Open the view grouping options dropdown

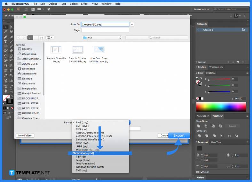[50, 38]
